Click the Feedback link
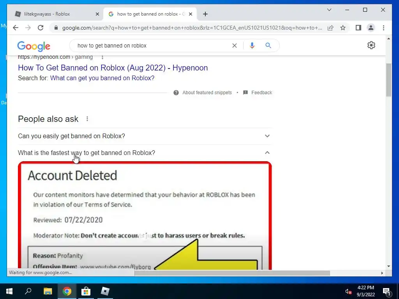This screenshot has height=299, width=399. click(261, 93)
